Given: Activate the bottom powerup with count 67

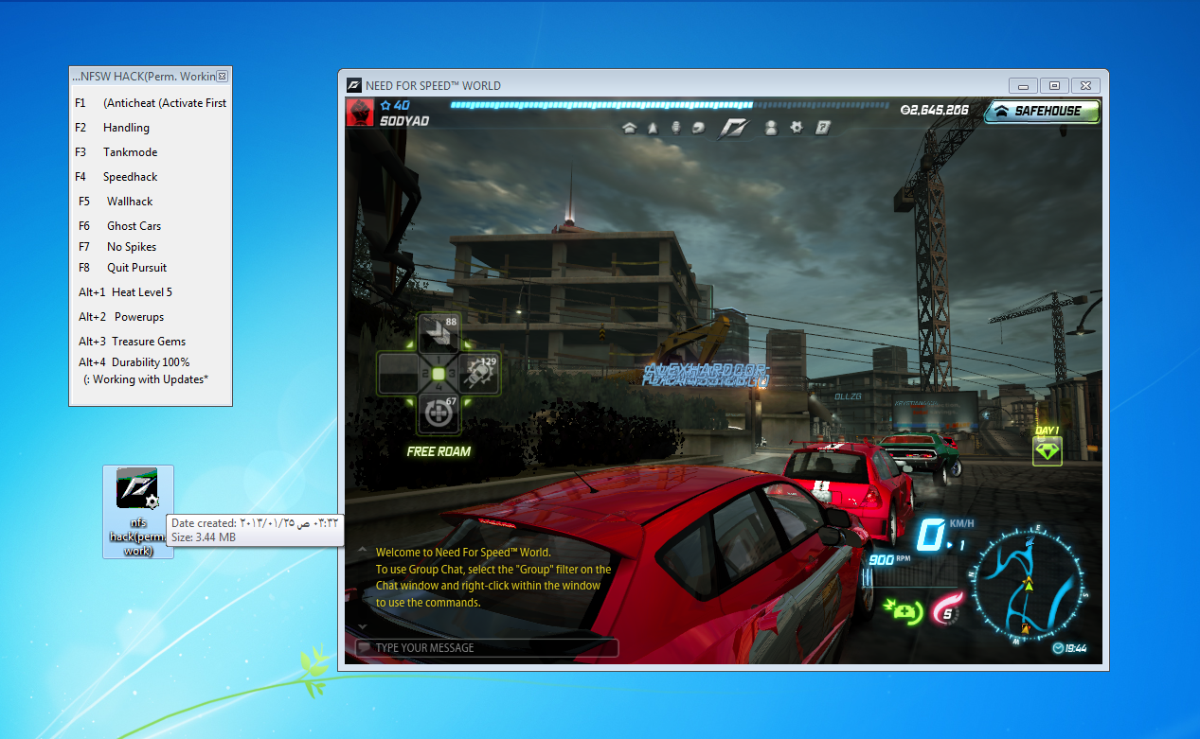Looking at the screenshot, I should coord(439,413).
